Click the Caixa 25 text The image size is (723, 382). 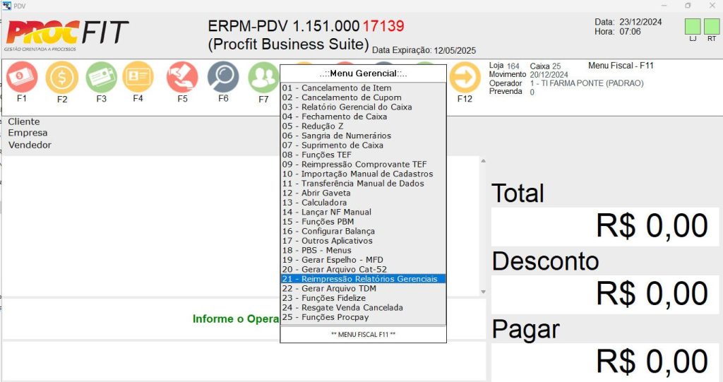pos(545,66)
